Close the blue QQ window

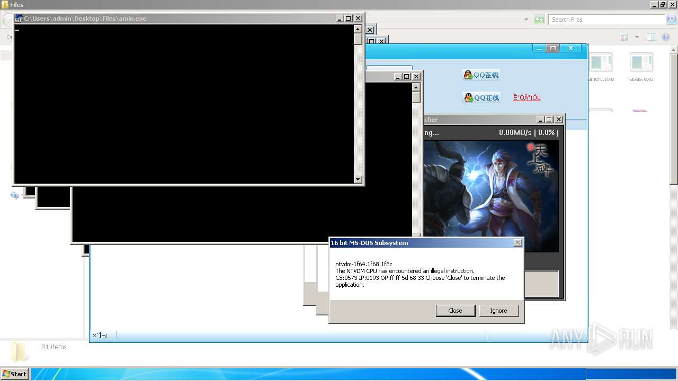click(571, 48)
